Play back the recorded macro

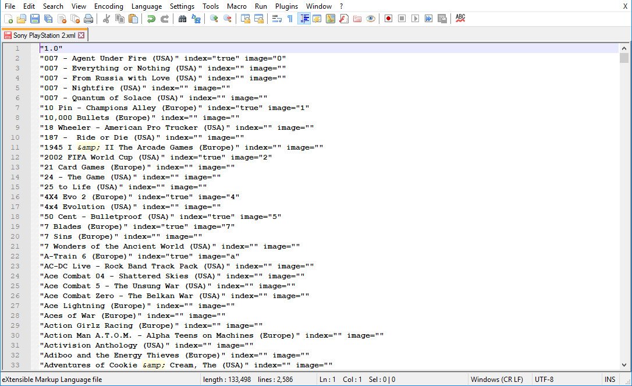[415, 19]
